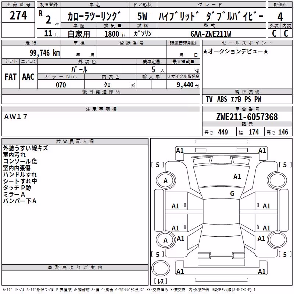Click the 純正装備 header
The height and width of the screenshot is (294, 294).
(247, 92)
